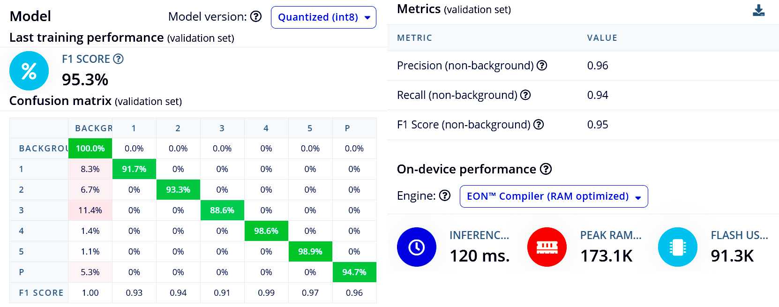
Task: Click help icon next to Model version
Action: 256,16
